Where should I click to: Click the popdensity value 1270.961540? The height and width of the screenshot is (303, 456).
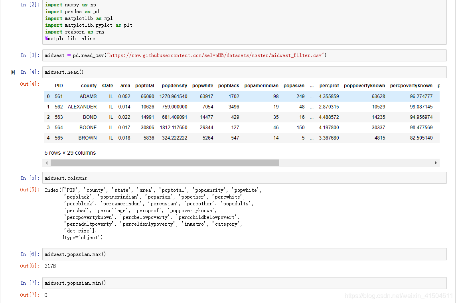tap(173, 96)
